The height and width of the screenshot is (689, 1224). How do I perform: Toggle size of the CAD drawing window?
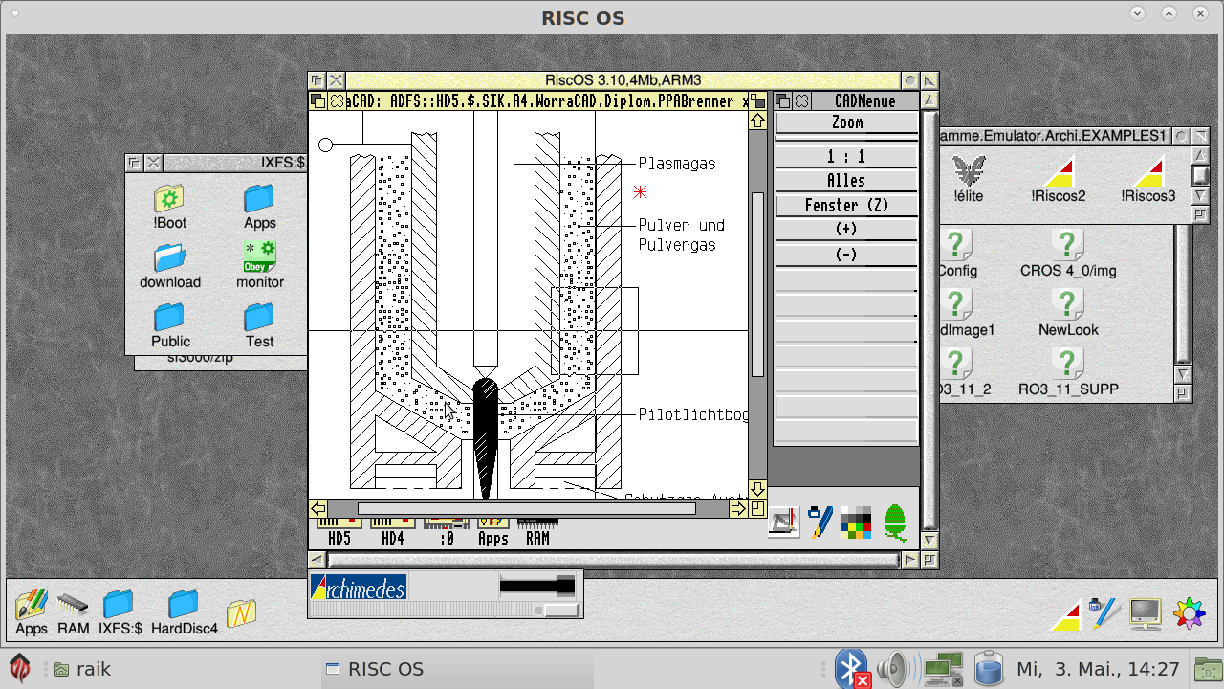pyautogui.click(x=757, y=100)
